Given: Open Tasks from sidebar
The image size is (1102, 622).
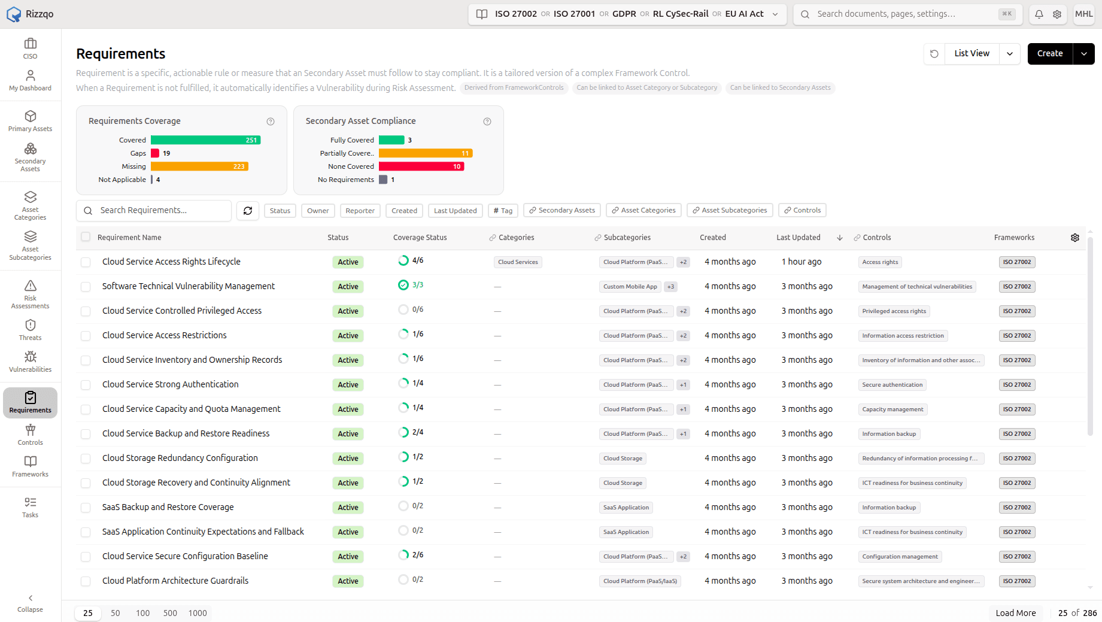Looking at the screenshot, I should (x=30, y=507).
